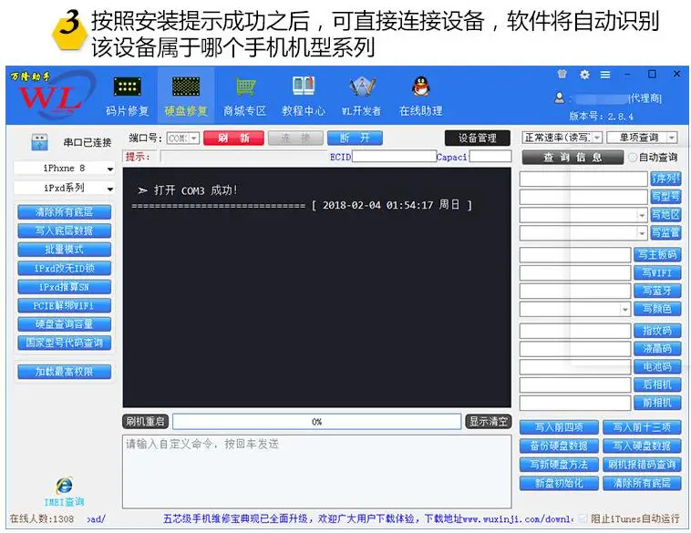Click PCIE解绑WiFi button
The image size is (691, 533).
click(x=65, y=306)
